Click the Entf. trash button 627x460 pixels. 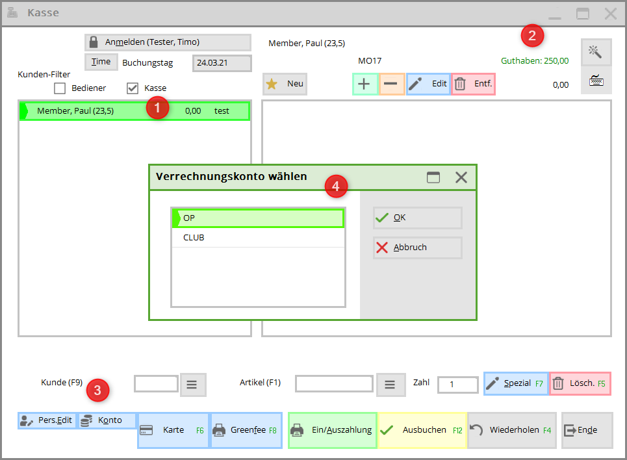point(474,84)
